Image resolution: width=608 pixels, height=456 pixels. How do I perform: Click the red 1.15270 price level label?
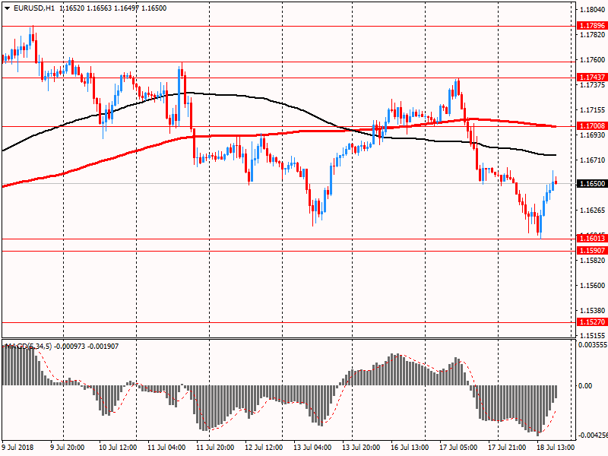point(592,321)
